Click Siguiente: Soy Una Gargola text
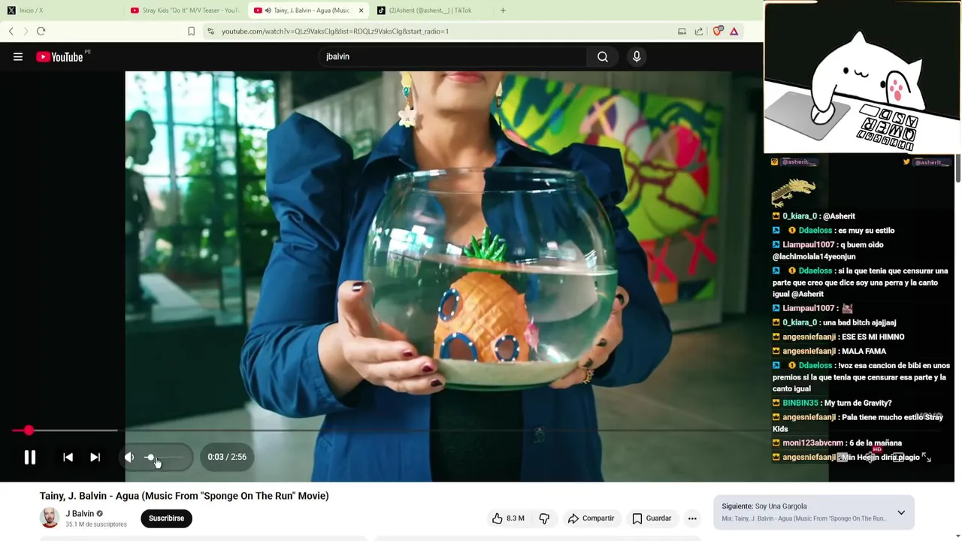Viewport: 962px width, 541px height. point(764,506)
